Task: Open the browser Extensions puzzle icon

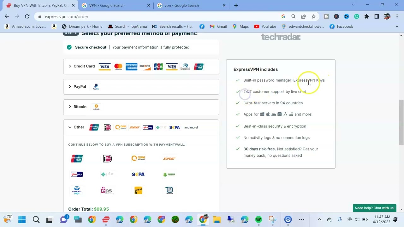Action: tap(366, 16)
